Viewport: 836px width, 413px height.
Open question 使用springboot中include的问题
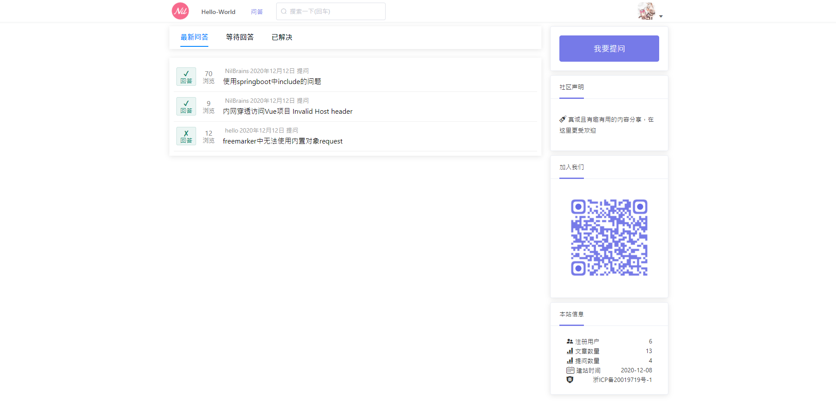tap(272, 81)
